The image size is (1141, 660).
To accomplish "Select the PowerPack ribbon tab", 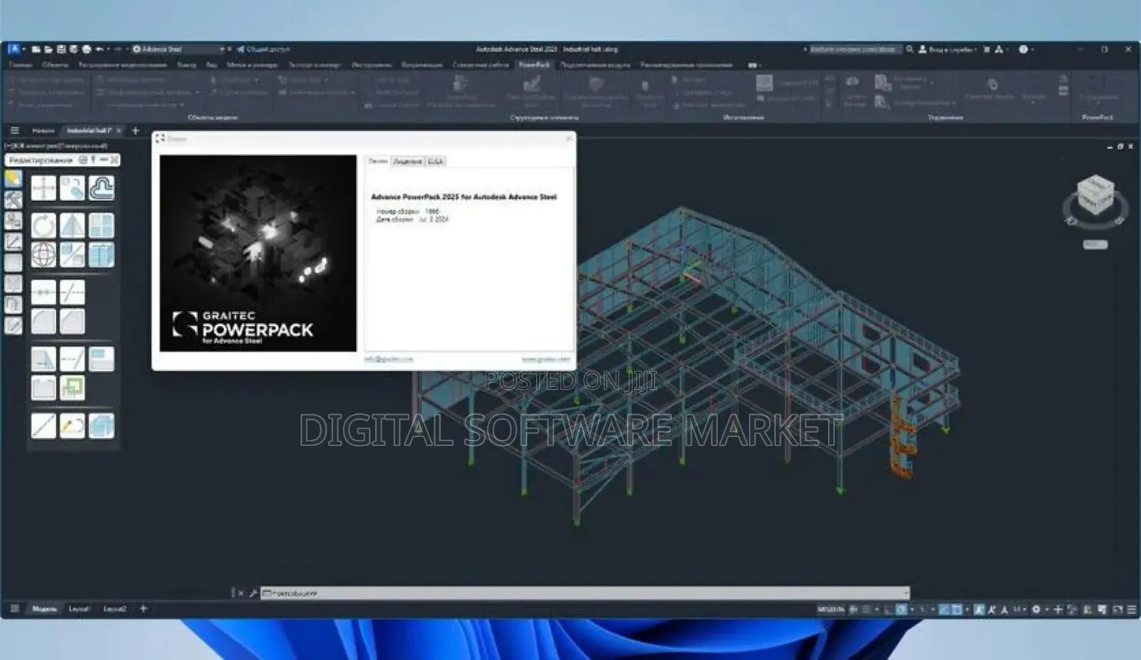I will point(534,65).
